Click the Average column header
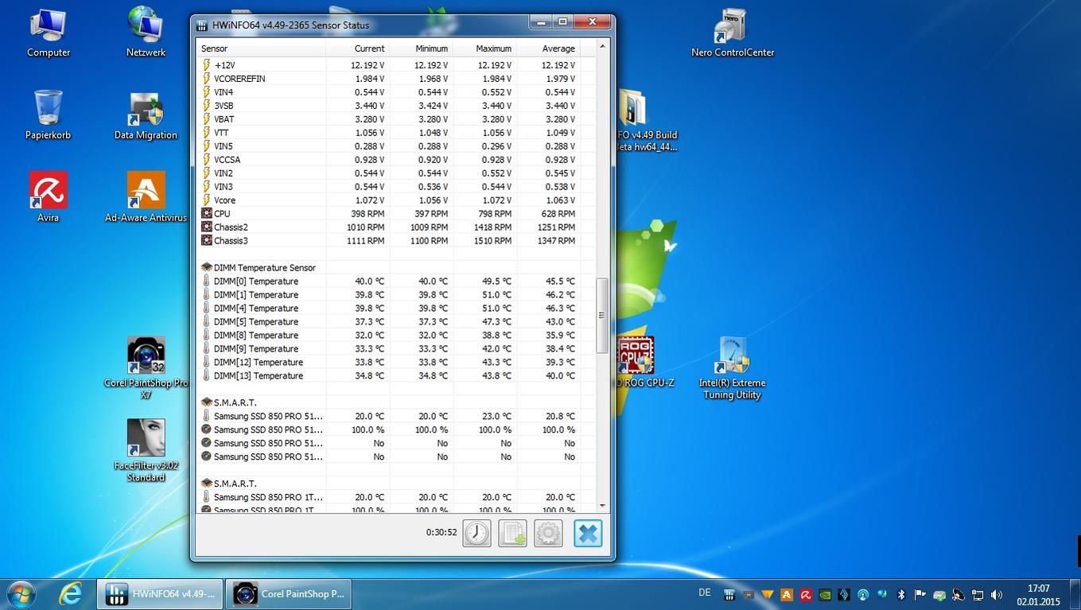Viewport: 1081px width, 610px height. (549, 49)
